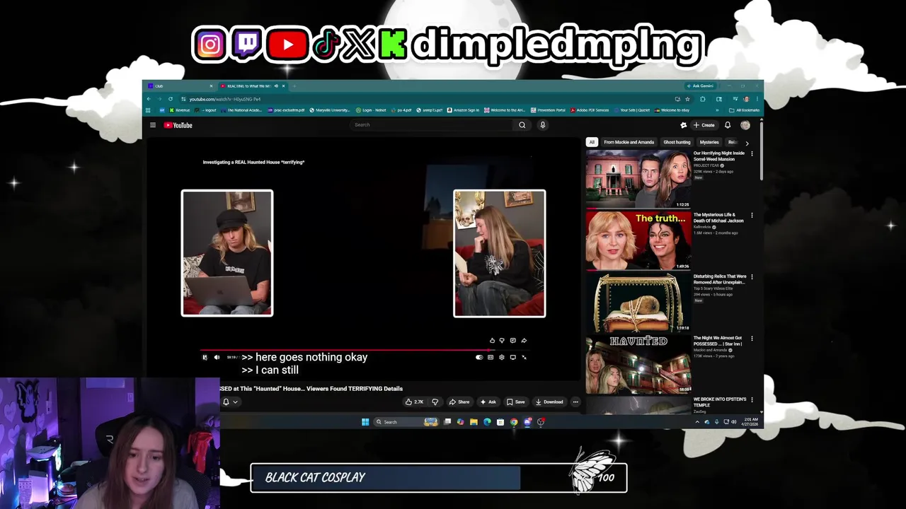Click the Download button
Screen dimensions: 906x509
tap(549, 402)
